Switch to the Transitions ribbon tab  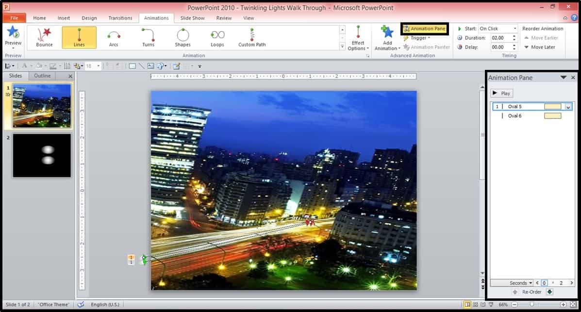[120, 18]
